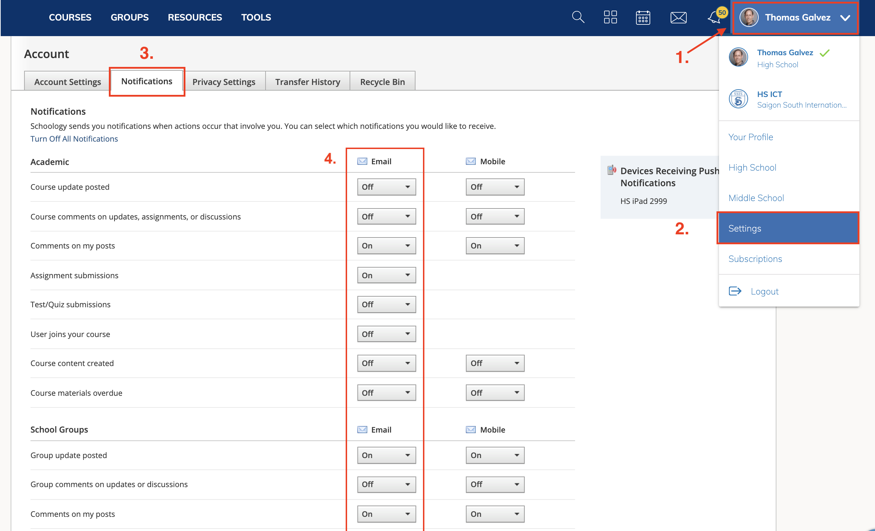Open Email dropdown for Test/Quiz submissions
875x531 pixels.
pyautogui.click(x=386, y=304)
